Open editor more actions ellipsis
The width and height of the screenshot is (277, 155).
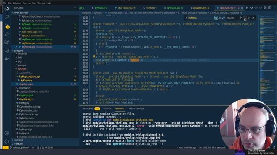[x=274, y=8]
